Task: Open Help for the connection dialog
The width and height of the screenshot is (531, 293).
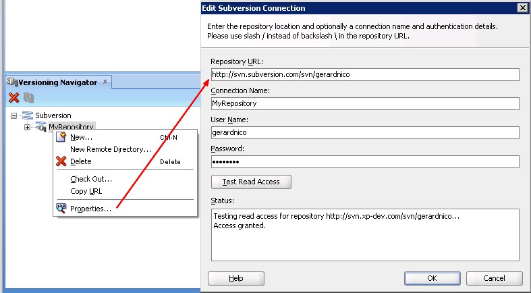Action: 235,278
